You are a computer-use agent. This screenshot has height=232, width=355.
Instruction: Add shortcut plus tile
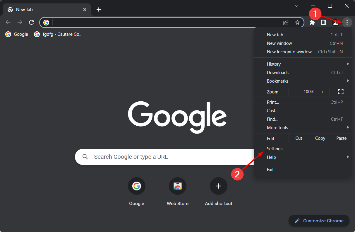[x=219, y=191]
